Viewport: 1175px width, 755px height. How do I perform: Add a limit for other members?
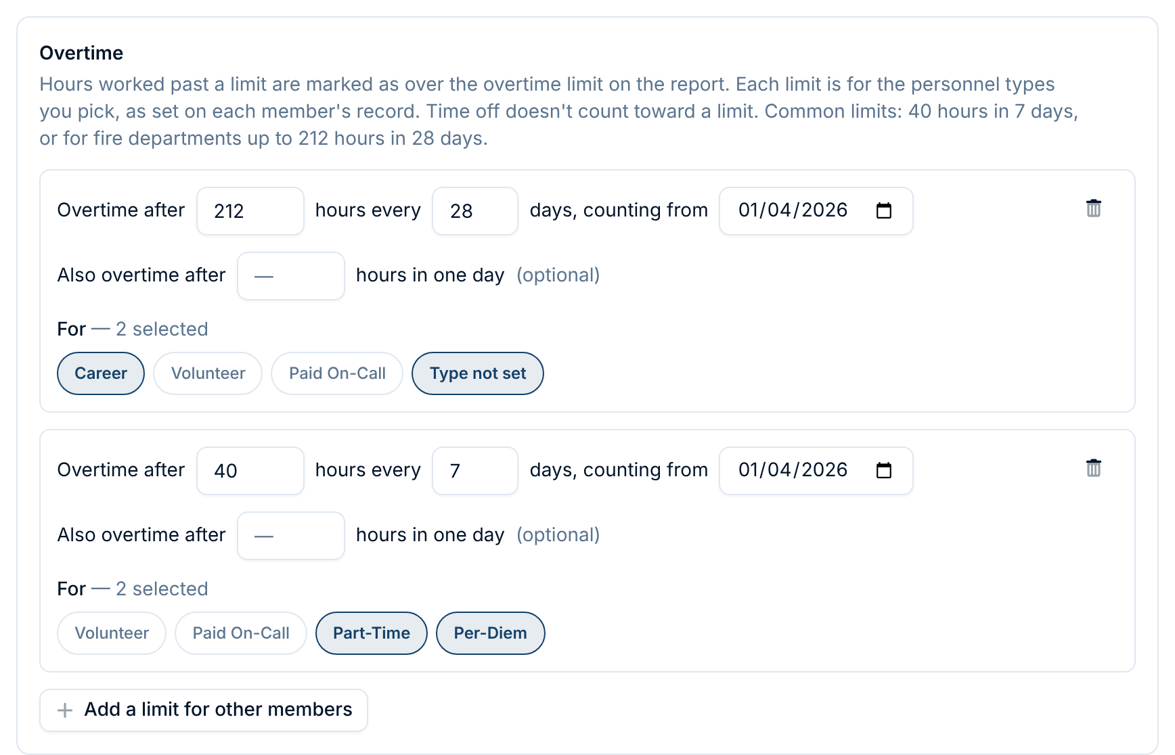pyautogui.click(x=204, y=710)
